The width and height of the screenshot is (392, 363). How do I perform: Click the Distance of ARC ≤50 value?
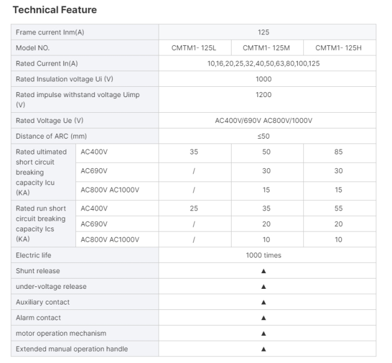(264, 136)
